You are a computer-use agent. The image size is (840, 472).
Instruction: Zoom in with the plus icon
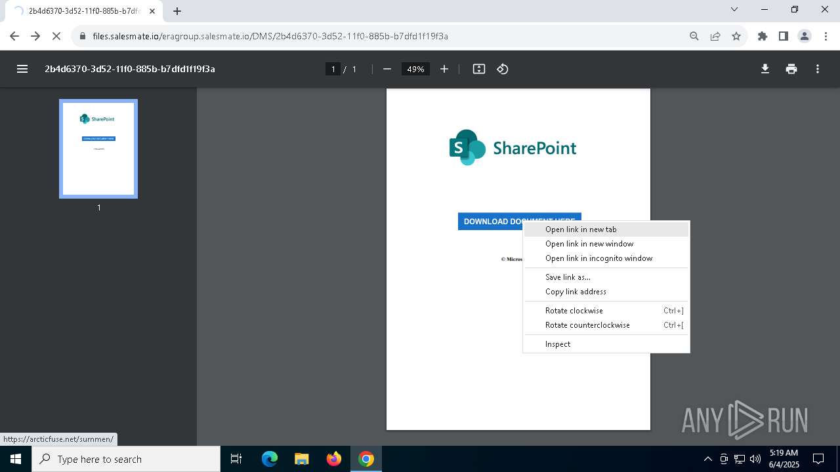click(x=444, y=69)
